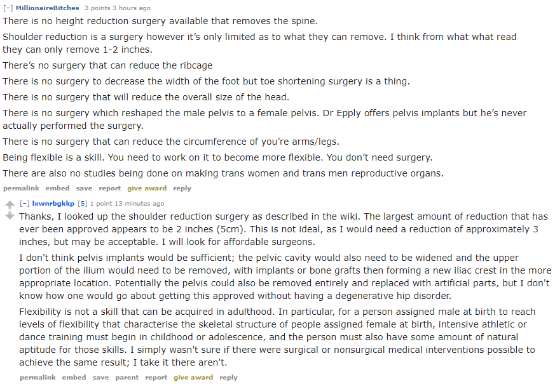Give award to MillionaireBitches comment
Viewport: 555px width, 384px height.
click(x=147, y=189)
